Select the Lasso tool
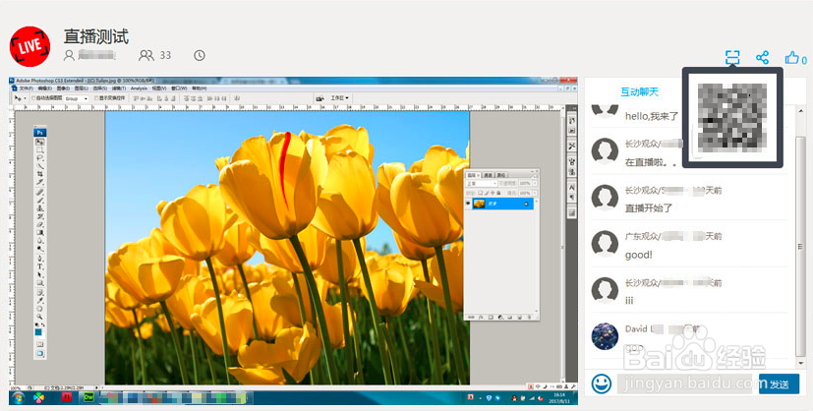The image size is (813, 411). click(x=40, y=158)
